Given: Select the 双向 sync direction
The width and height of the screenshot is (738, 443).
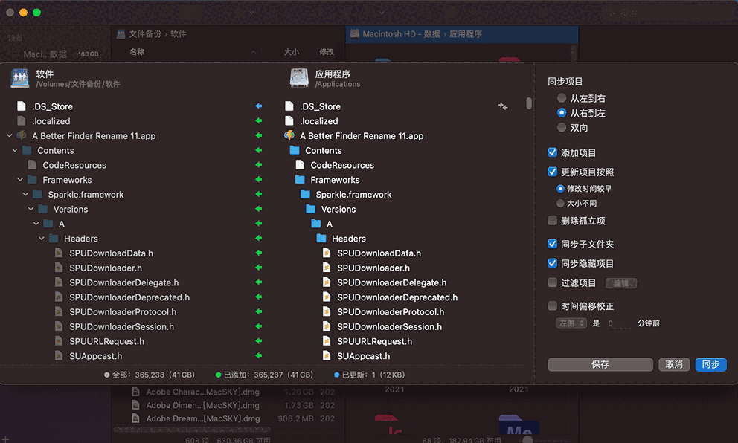Looking at the screenshot, I should (562, 128).
